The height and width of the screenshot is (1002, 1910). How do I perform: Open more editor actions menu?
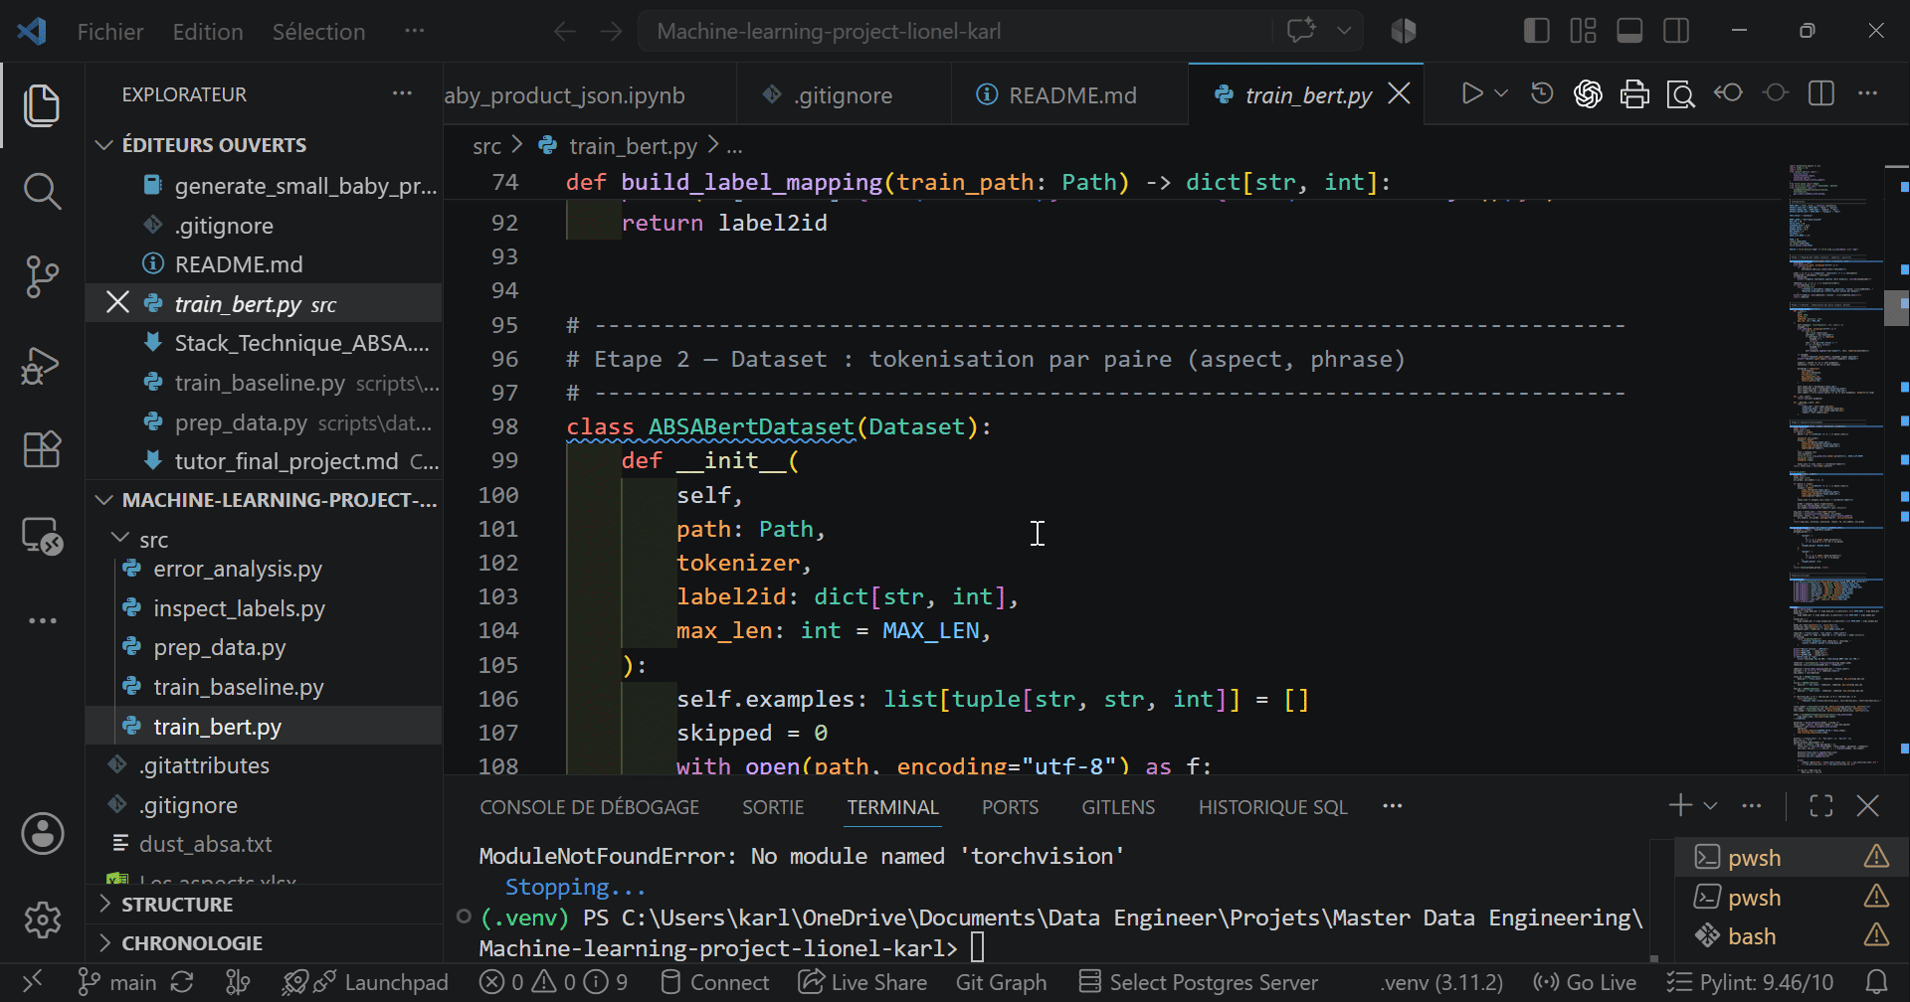click(x=1868, y=93)
